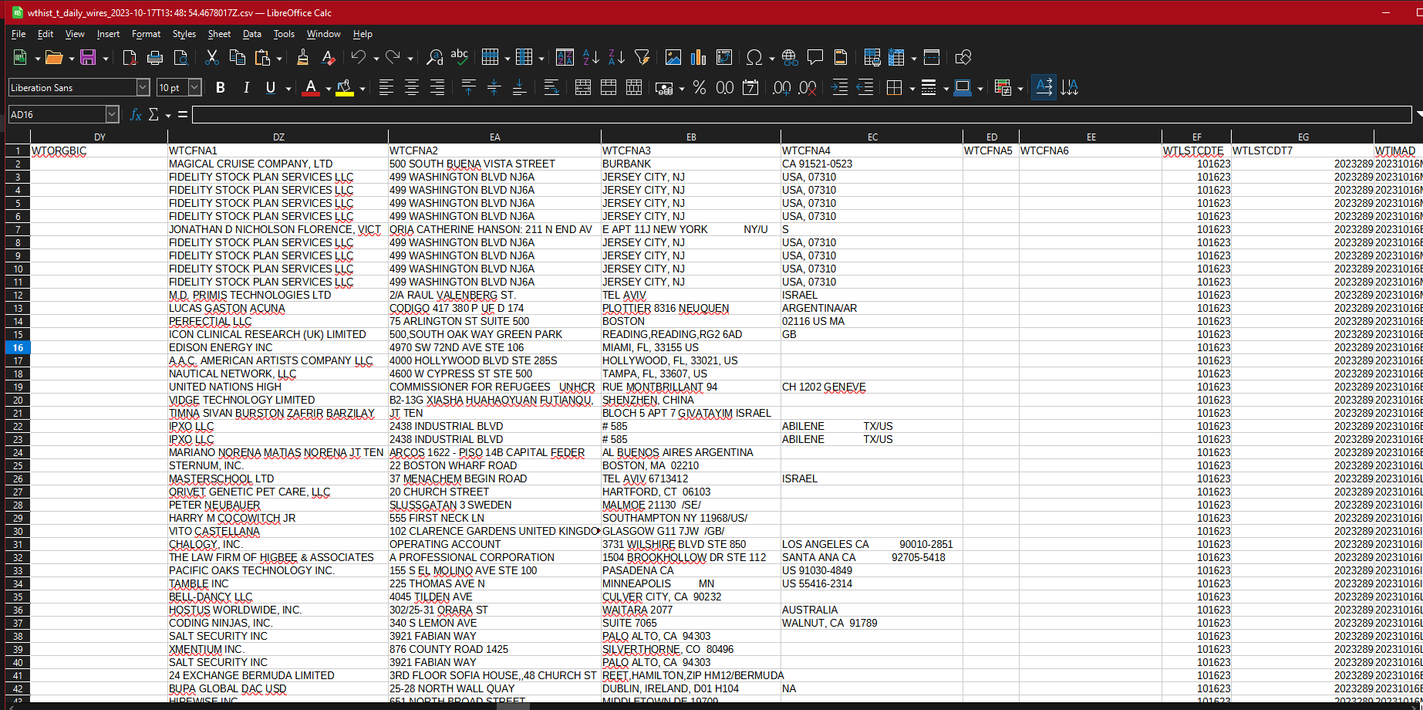Expand the Borders dropdown arrow
This screenshot has height=710, width=1423.
click(912, 88)
